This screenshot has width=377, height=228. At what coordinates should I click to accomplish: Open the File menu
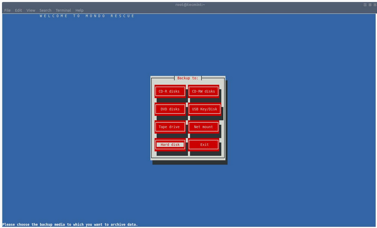click(x=7, y=11)
